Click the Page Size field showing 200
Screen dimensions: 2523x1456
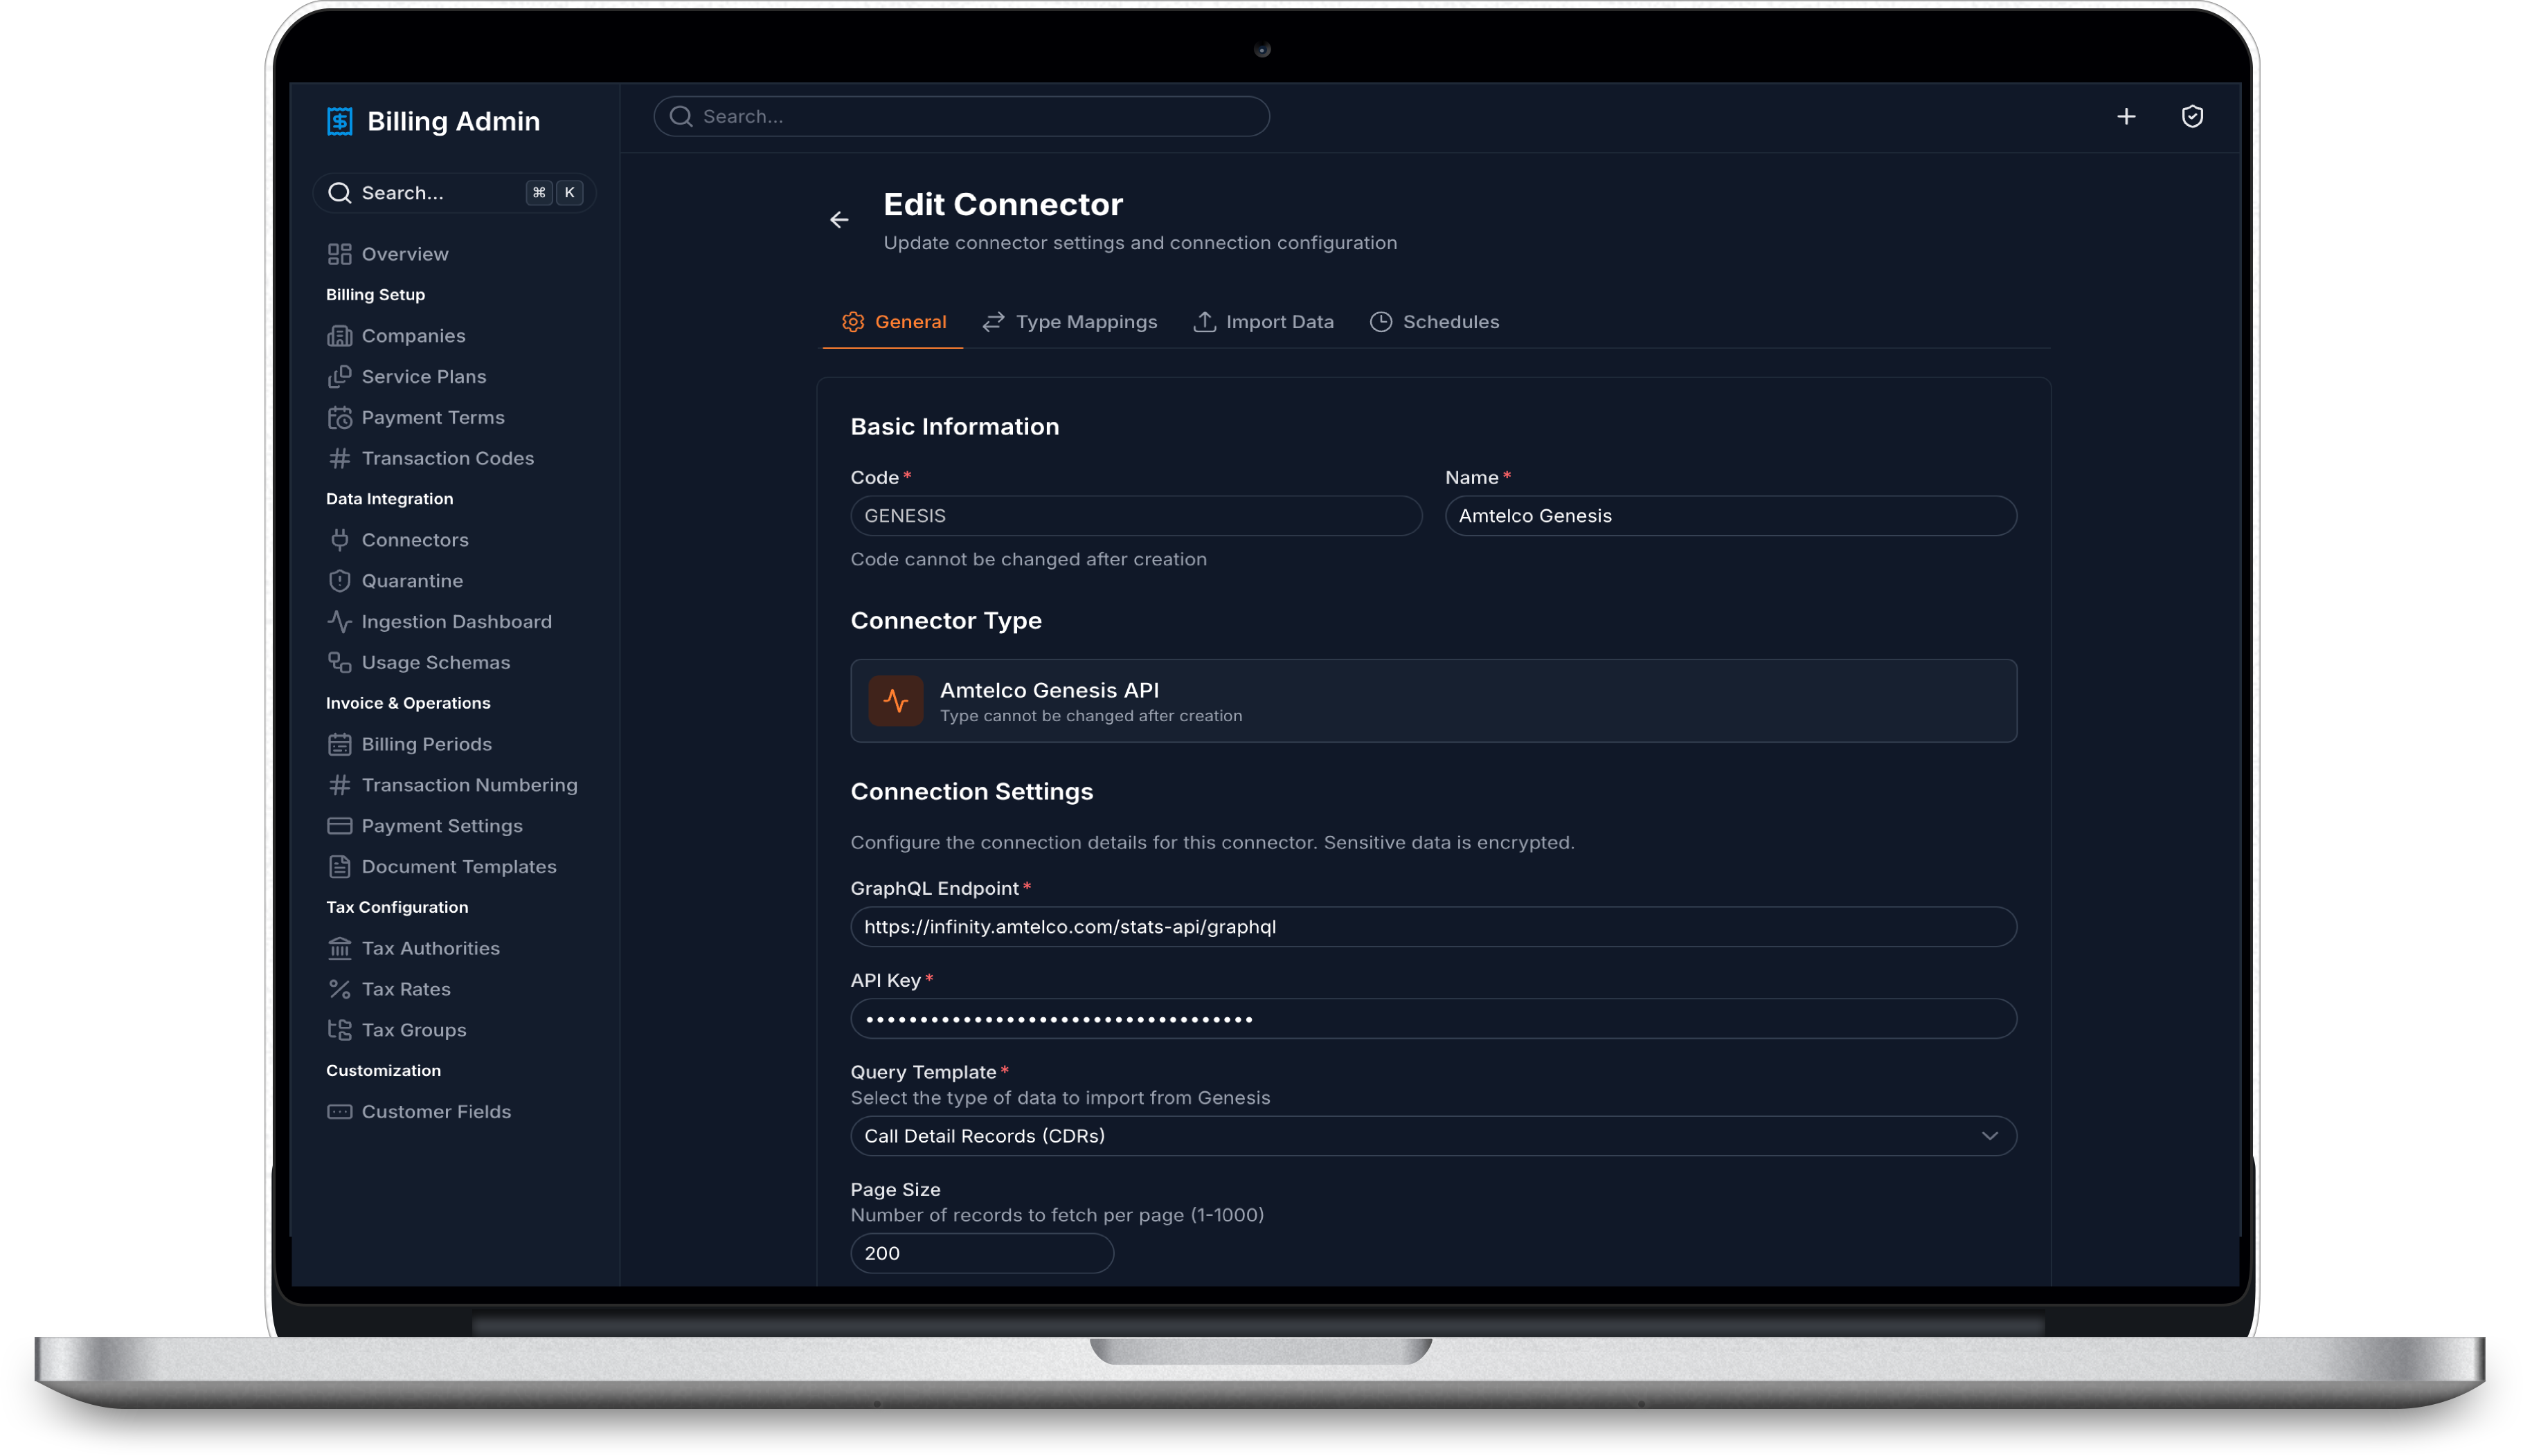980,1253
